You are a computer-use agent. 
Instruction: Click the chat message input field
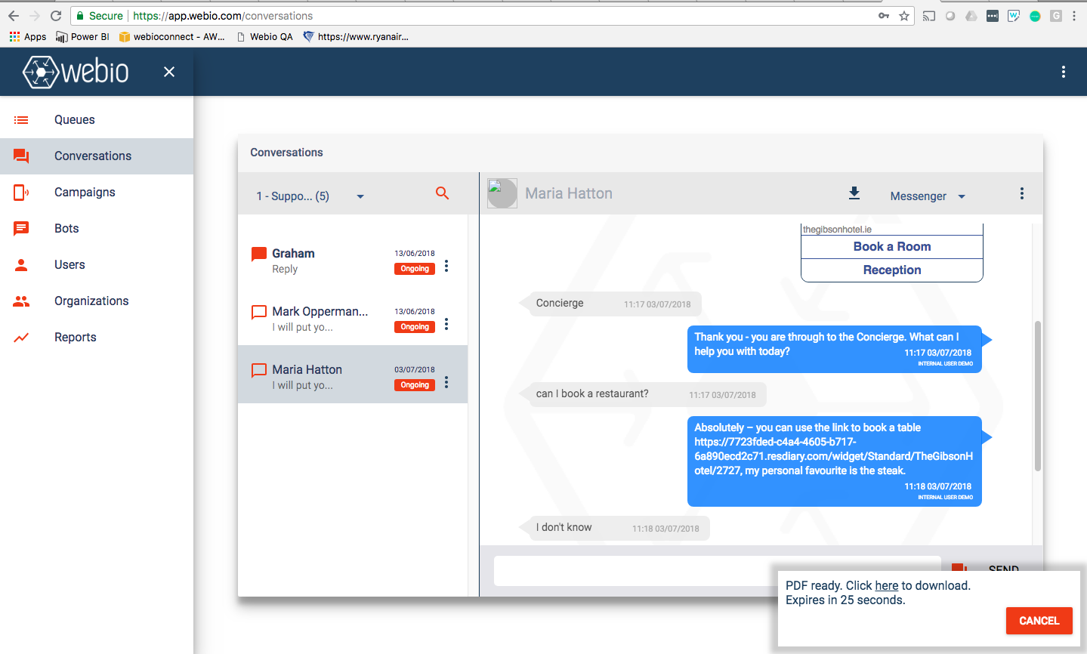click(716, 571)
